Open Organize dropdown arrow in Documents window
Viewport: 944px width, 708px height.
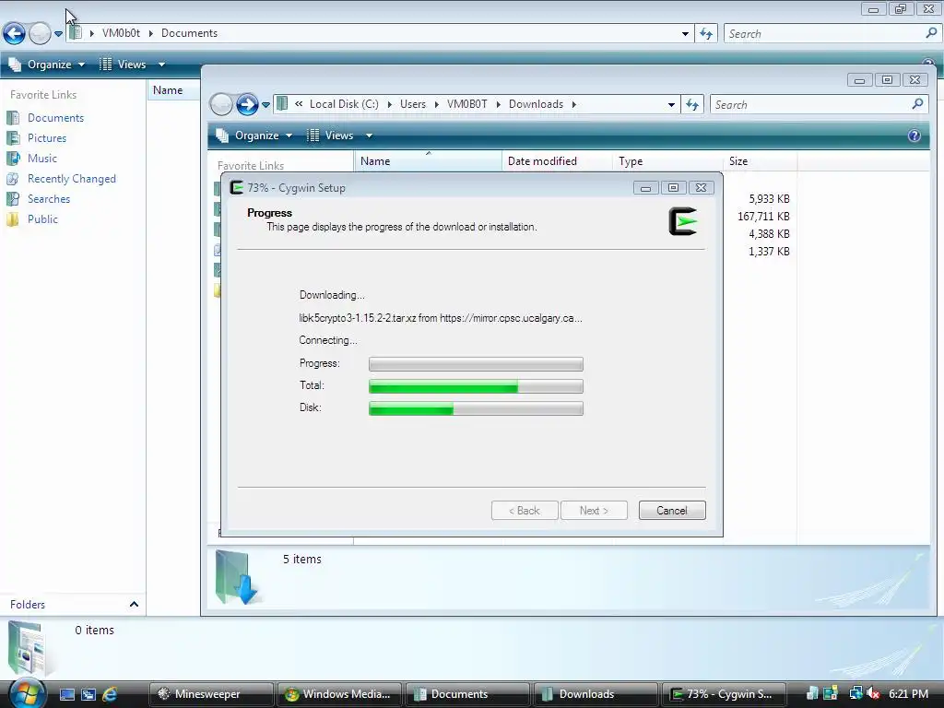(x=81, y=65)
